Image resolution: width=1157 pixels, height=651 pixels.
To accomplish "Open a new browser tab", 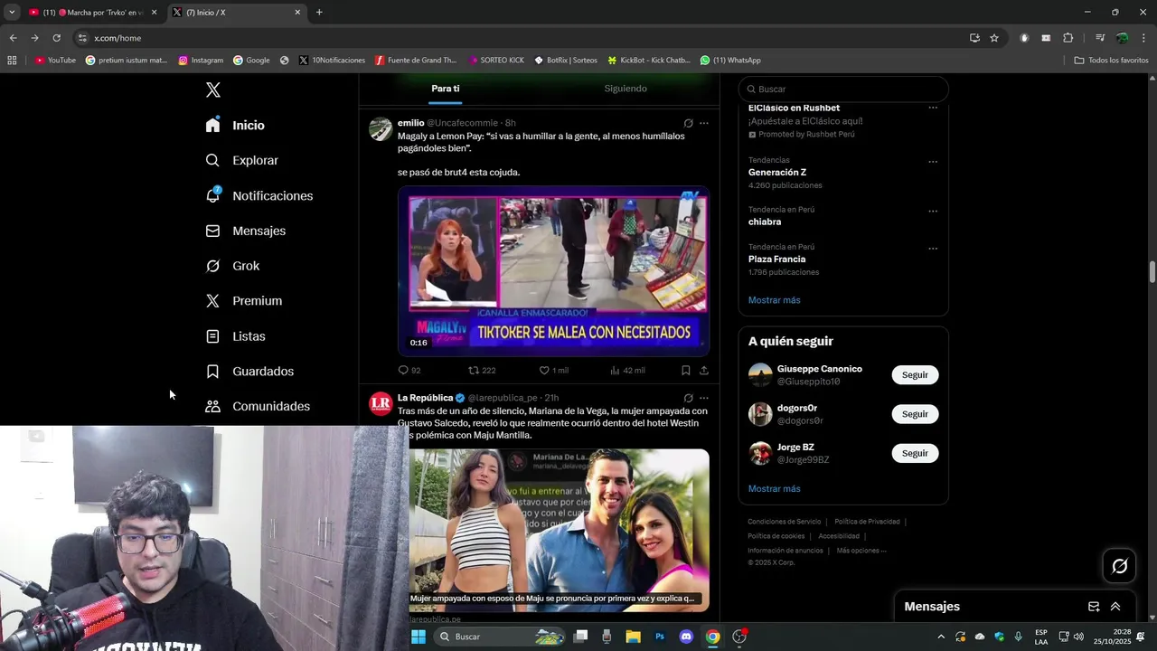I will coord(319,13).
